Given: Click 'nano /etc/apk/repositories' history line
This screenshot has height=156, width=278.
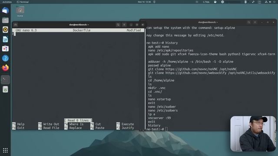Looking at the screenshot, I should pos(171,50).
